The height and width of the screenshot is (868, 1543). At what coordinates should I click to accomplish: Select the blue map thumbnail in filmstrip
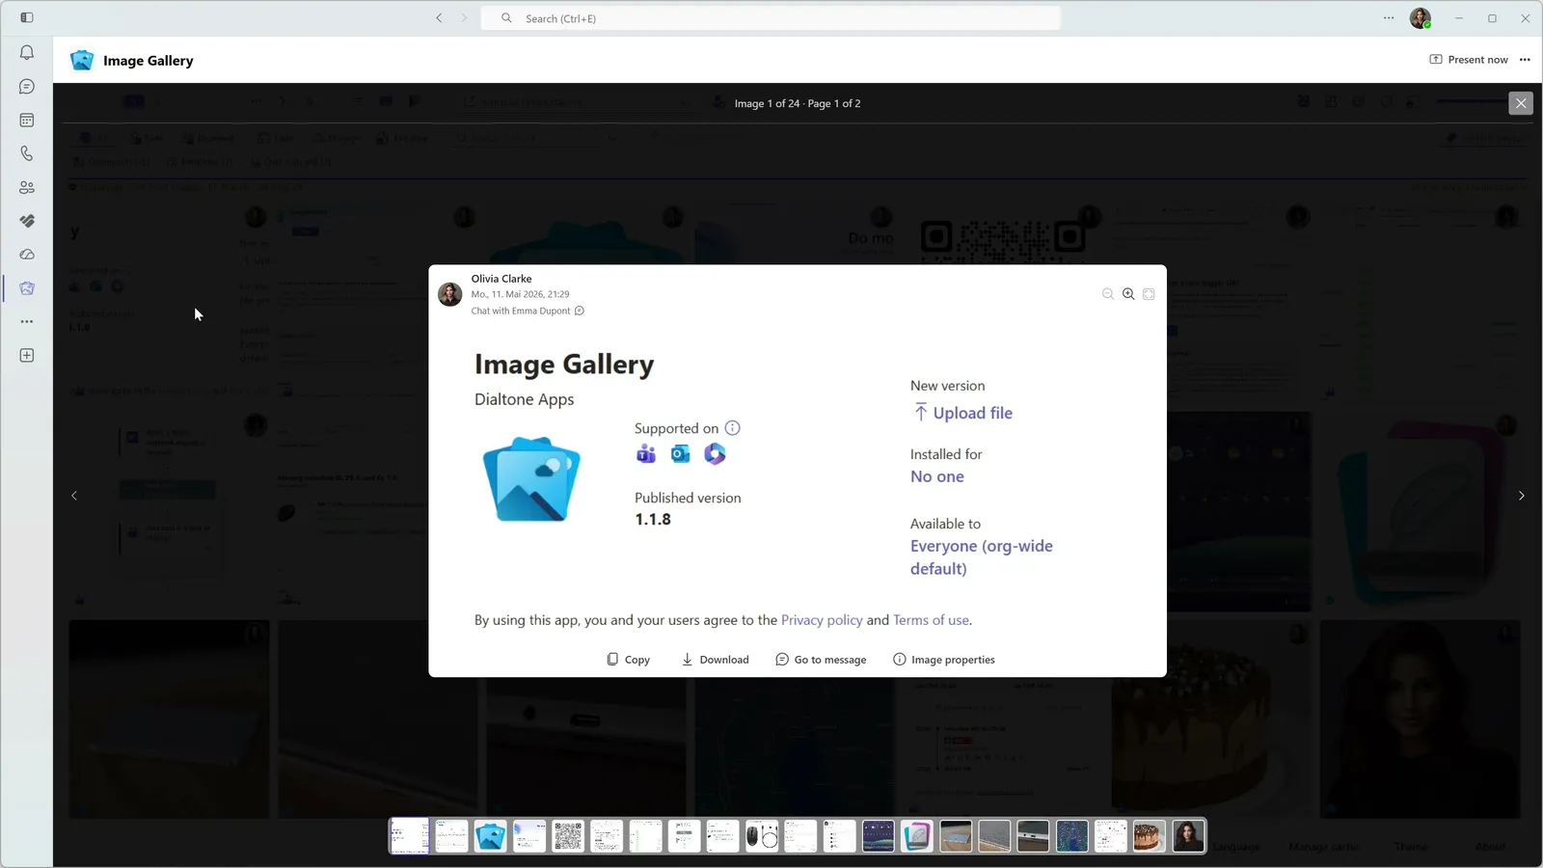1071,836
